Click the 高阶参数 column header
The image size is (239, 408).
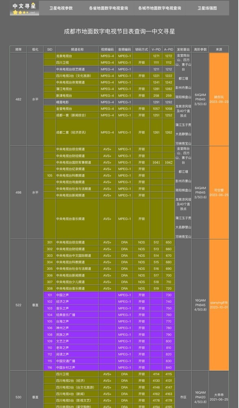(x=200, y=49)
